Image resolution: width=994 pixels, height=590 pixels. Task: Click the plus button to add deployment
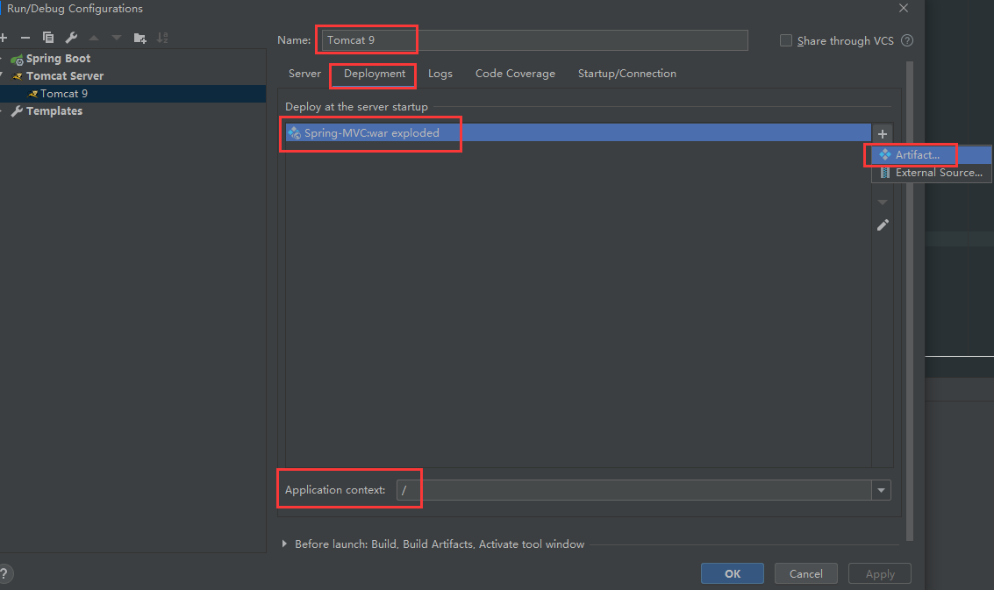tap(883, 134)
